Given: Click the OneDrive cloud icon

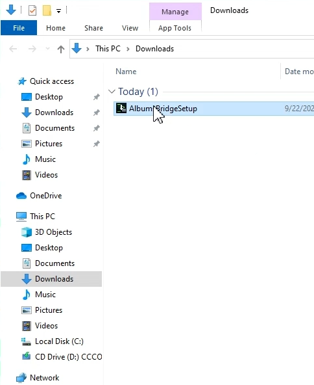Looking at the screenshot, I should (21, 196).
